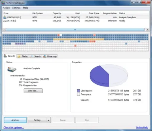Screen dimensions: 152x131
Task: Select the DATA (E:) drive icon
Action: point(5,21)
